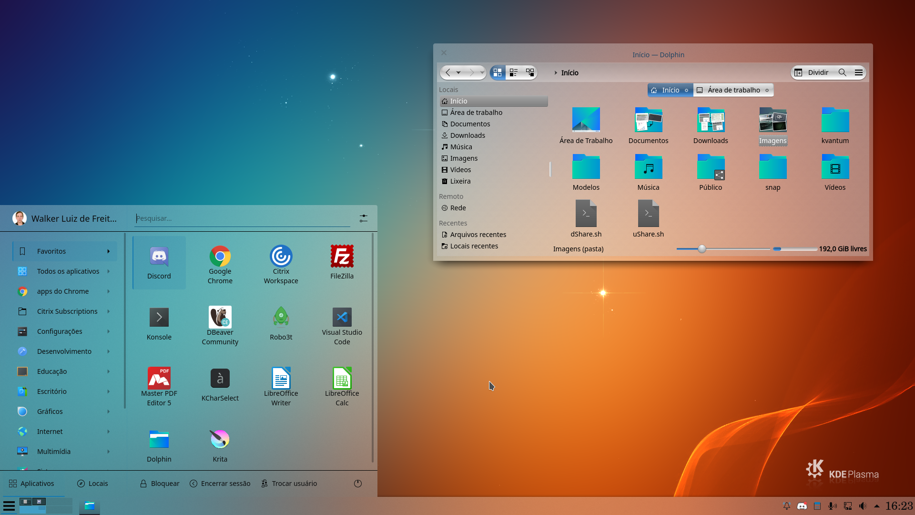Click launcher applications list scrollbar
This screenshot has height=515, width=915.
pos(373,348)
